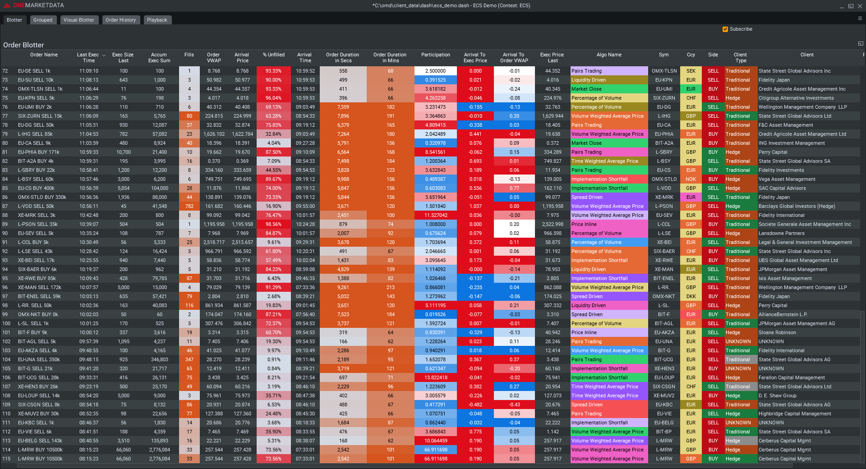Image resolution: width=866 pixels, height=469 pixels.
Task: Open the Visual Blotter tab
Action: (x=79, y=20)
